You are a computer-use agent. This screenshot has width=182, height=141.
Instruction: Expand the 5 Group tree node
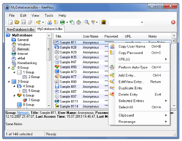coord(20,91)
